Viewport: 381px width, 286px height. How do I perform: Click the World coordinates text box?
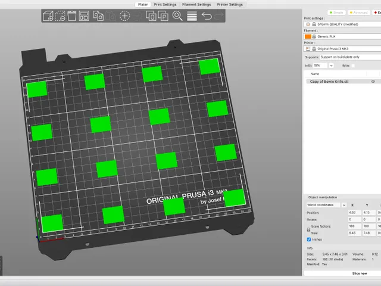(323, 205)
